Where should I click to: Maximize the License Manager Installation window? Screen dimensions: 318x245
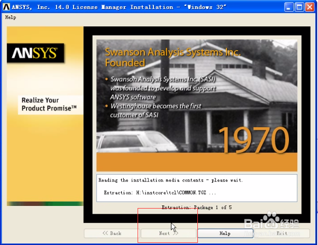coord(299,7)
